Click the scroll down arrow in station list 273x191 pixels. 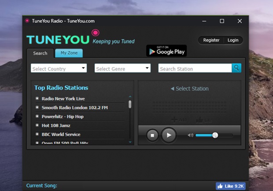130,142
